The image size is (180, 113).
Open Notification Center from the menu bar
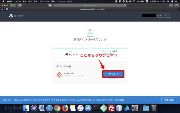click(176, 1)
